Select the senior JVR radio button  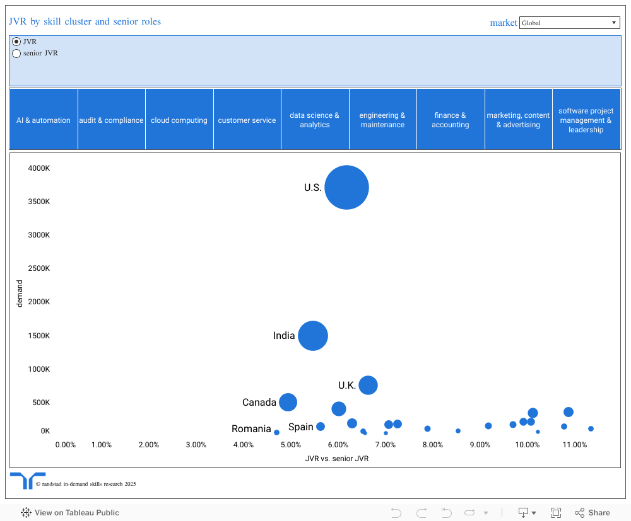(x=16, y=54)
